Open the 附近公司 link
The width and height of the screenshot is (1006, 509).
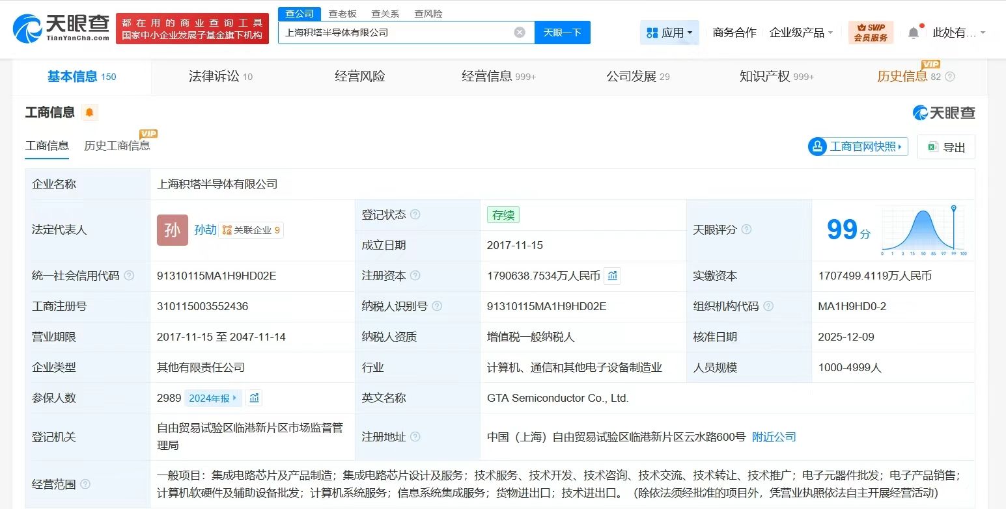pyautogui.click(x=774, y=437)
